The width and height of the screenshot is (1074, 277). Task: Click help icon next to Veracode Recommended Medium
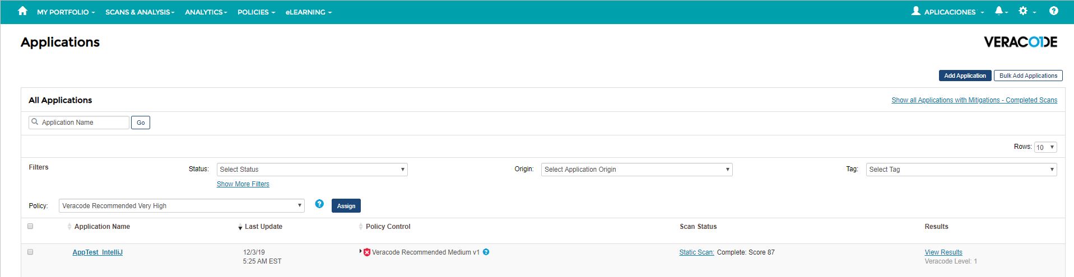point(486,252)
